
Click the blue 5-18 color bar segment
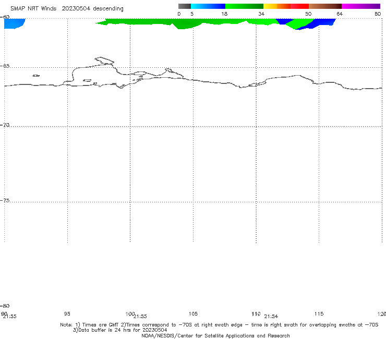click(208, 6)
